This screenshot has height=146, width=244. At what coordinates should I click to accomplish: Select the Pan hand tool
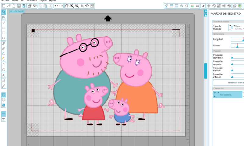67,6
